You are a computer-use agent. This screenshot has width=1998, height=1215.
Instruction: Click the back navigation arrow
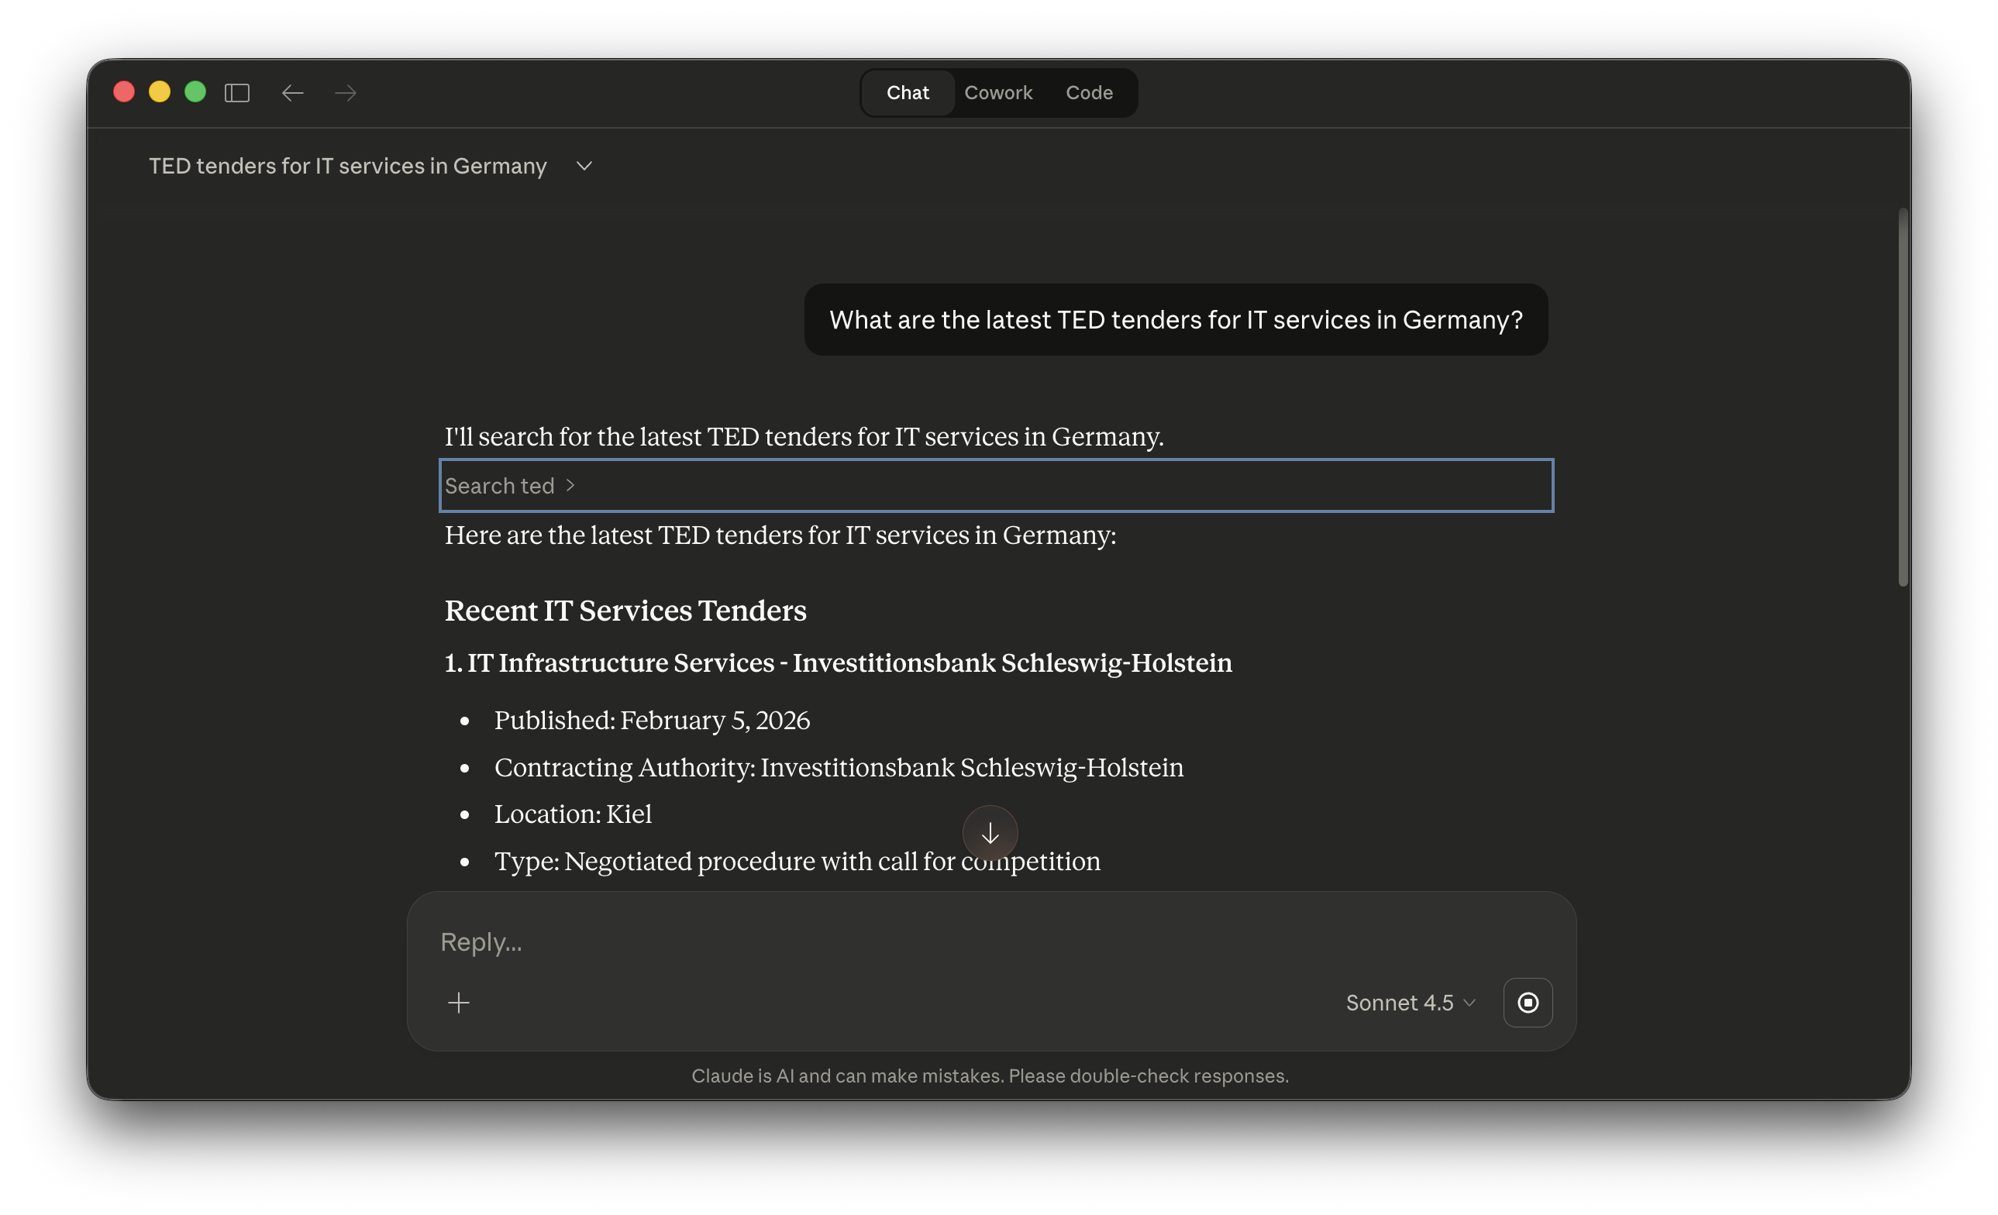[293, 92]
